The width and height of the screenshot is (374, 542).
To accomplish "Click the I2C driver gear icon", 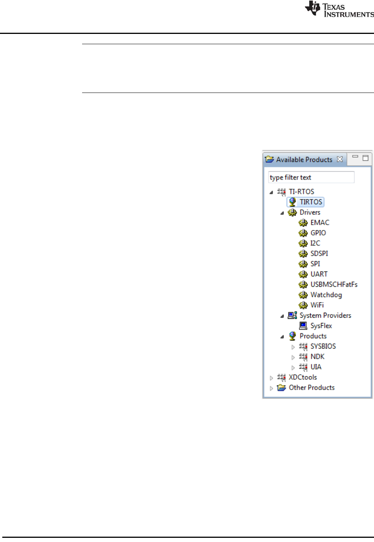I will coord(303,243).
